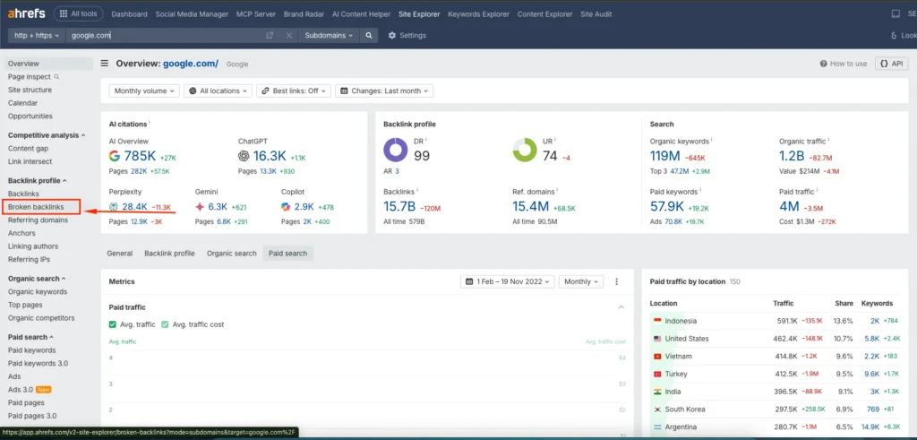This screenshot has height=440, width=917.
Task: Open the Changes: Last month dropdown
Action: click(x=384, y=91)
